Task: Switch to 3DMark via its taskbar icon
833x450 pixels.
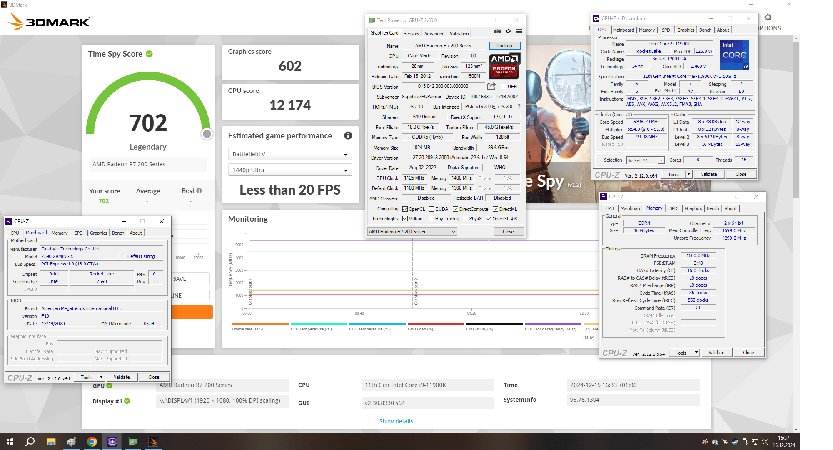Action: click(x=153, y=442)
